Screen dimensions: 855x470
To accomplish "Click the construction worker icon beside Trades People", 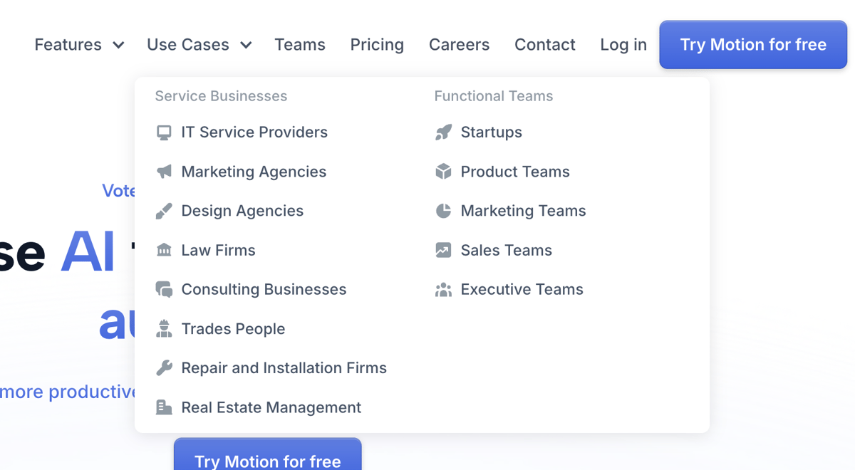I will pyautogui.click(x=165, y=328).
